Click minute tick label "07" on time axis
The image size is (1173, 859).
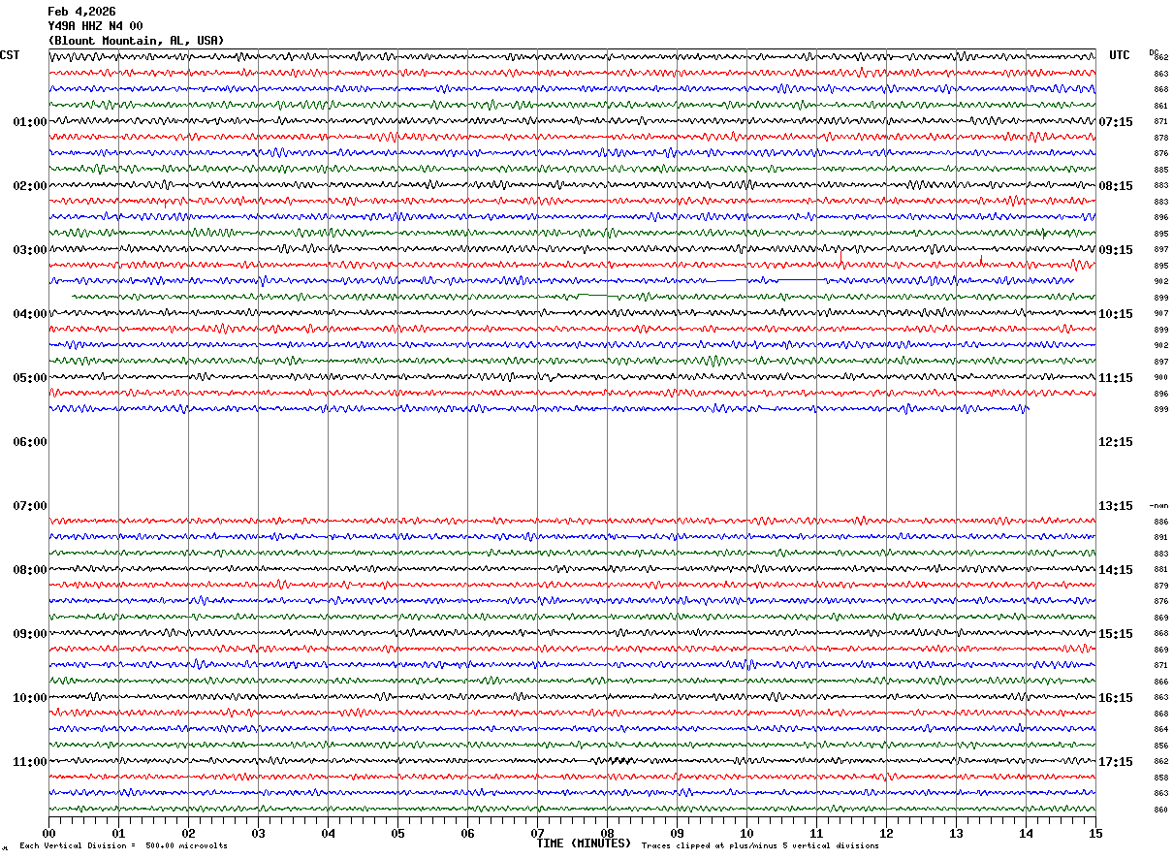click(537, 833)
